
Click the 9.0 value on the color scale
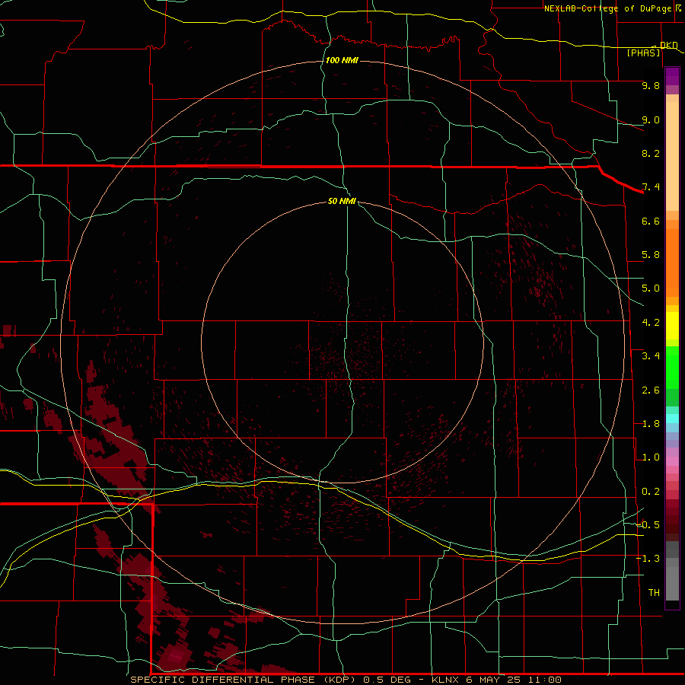[x=651, y=119]
